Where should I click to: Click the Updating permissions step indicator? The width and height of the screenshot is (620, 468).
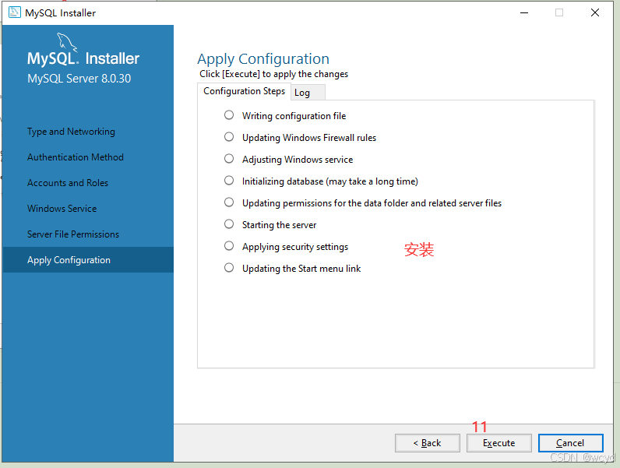229,202
